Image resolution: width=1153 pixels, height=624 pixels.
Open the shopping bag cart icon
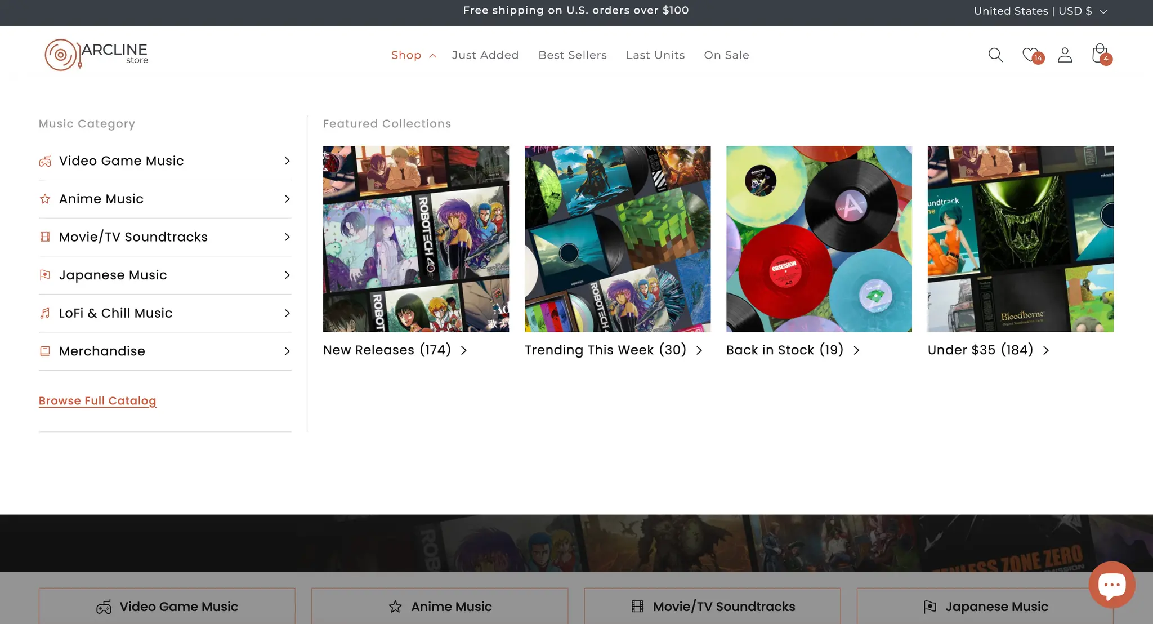point(1100,54)
